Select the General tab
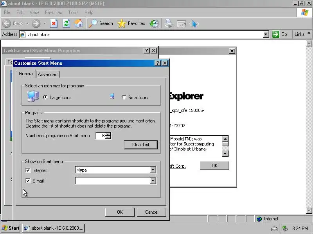Viewport: 313px width, 234px height. point(26,74)
